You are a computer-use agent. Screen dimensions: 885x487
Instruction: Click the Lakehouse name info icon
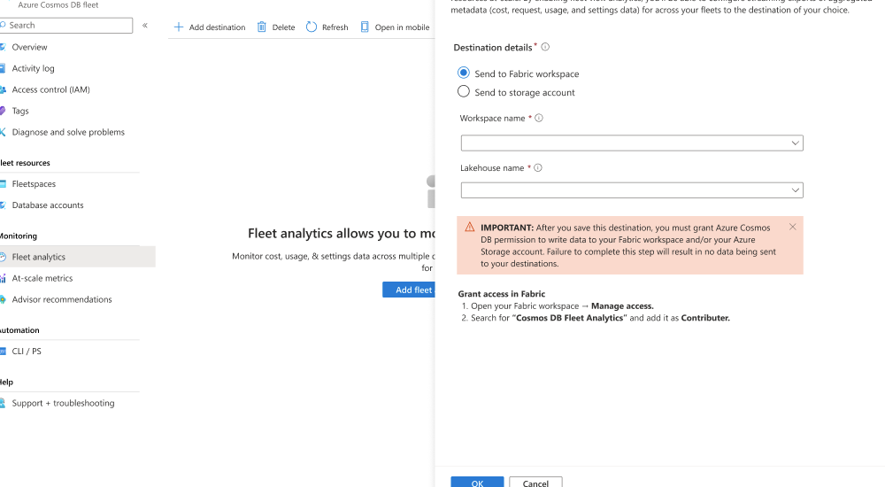click(x=538, y=168)
